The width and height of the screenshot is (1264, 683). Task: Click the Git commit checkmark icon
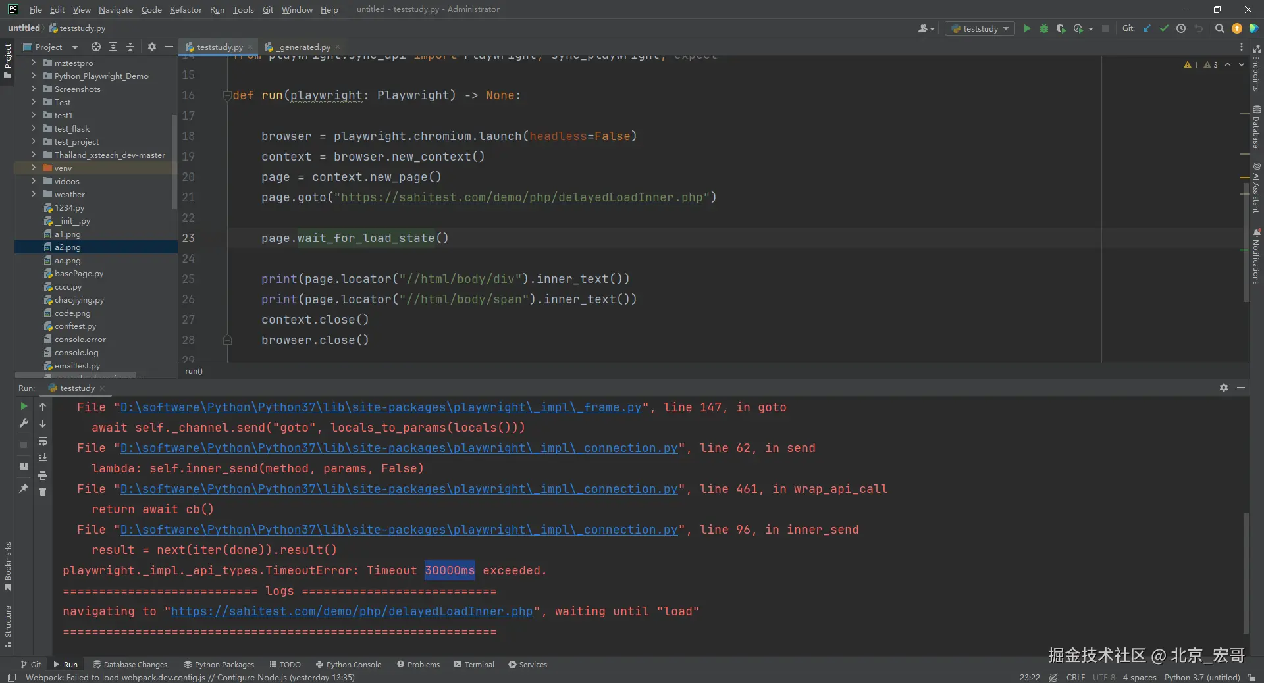(1164, 28)
